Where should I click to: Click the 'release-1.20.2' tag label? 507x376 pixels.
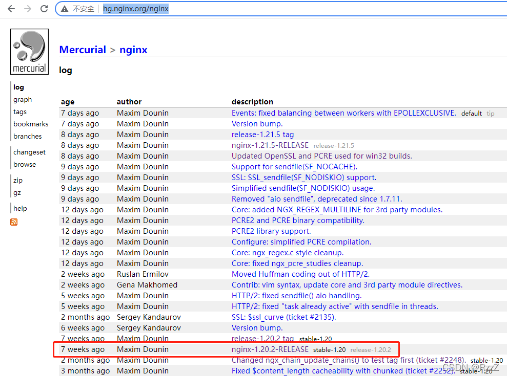tap(371, 349)
